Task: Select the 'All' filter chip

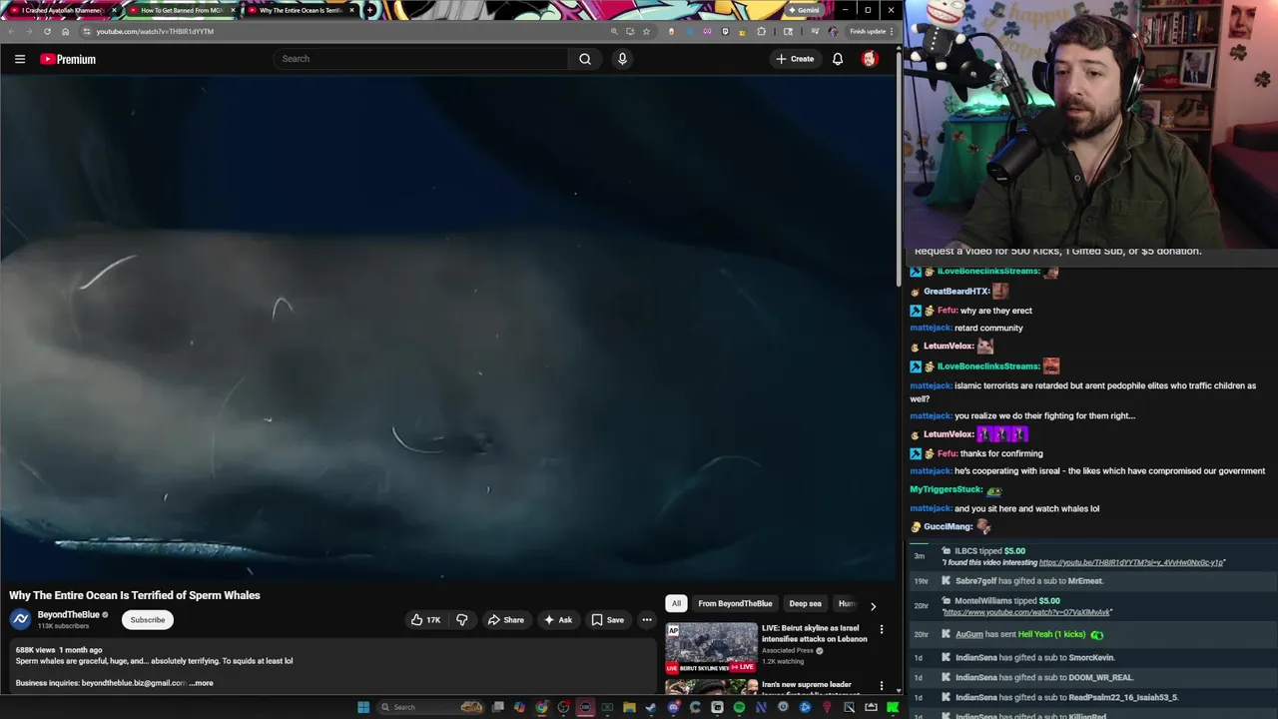Action: click(676, 603)
